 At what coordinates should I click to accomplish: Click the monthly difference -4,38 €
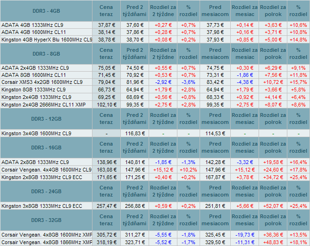coord(245,82)
